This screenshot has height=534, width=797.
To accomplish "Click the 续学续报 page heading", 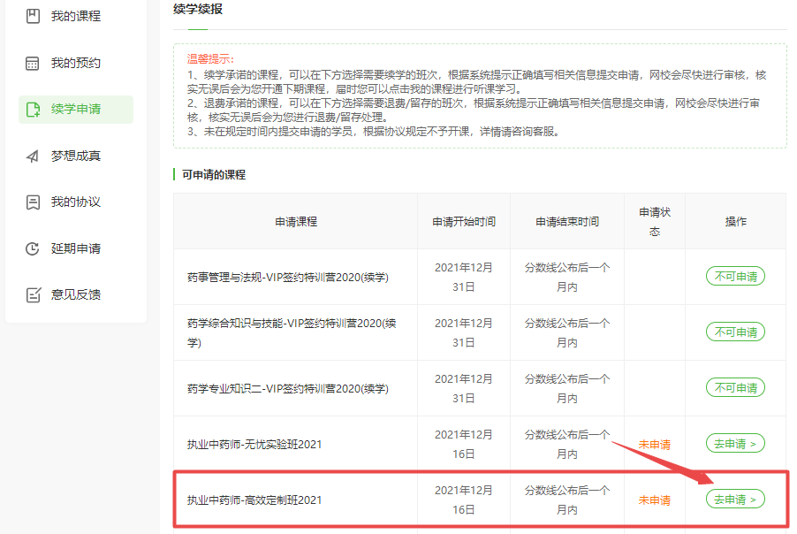I will pos(197,11).
